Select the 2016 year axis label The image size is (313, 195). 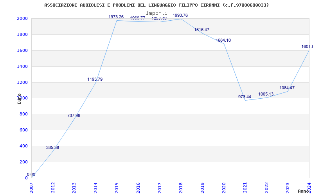[x=139, y=188]
